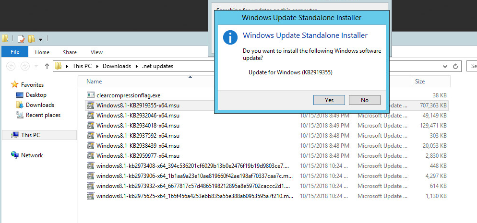
Task: Click the Recent places icon
Action: point(20,115)
